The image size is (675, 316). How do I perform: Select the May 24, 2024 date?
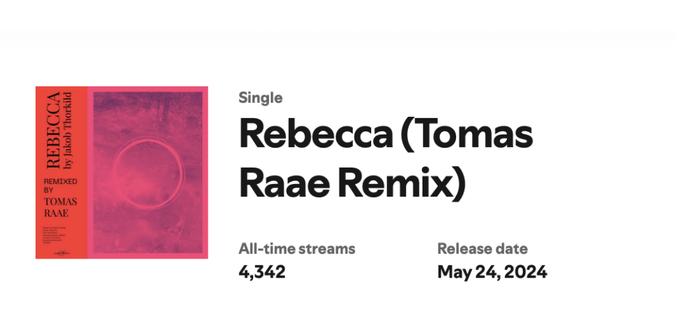(492, 272)
